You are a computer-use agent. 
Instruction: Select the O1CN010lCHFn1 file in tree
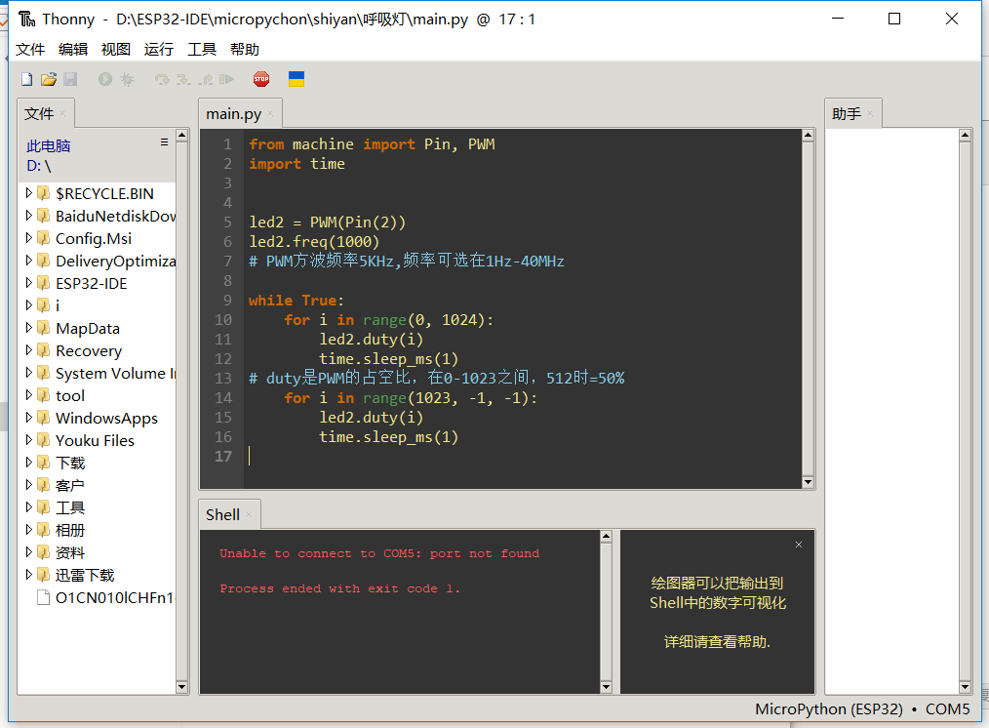click(x=113, y=597)
